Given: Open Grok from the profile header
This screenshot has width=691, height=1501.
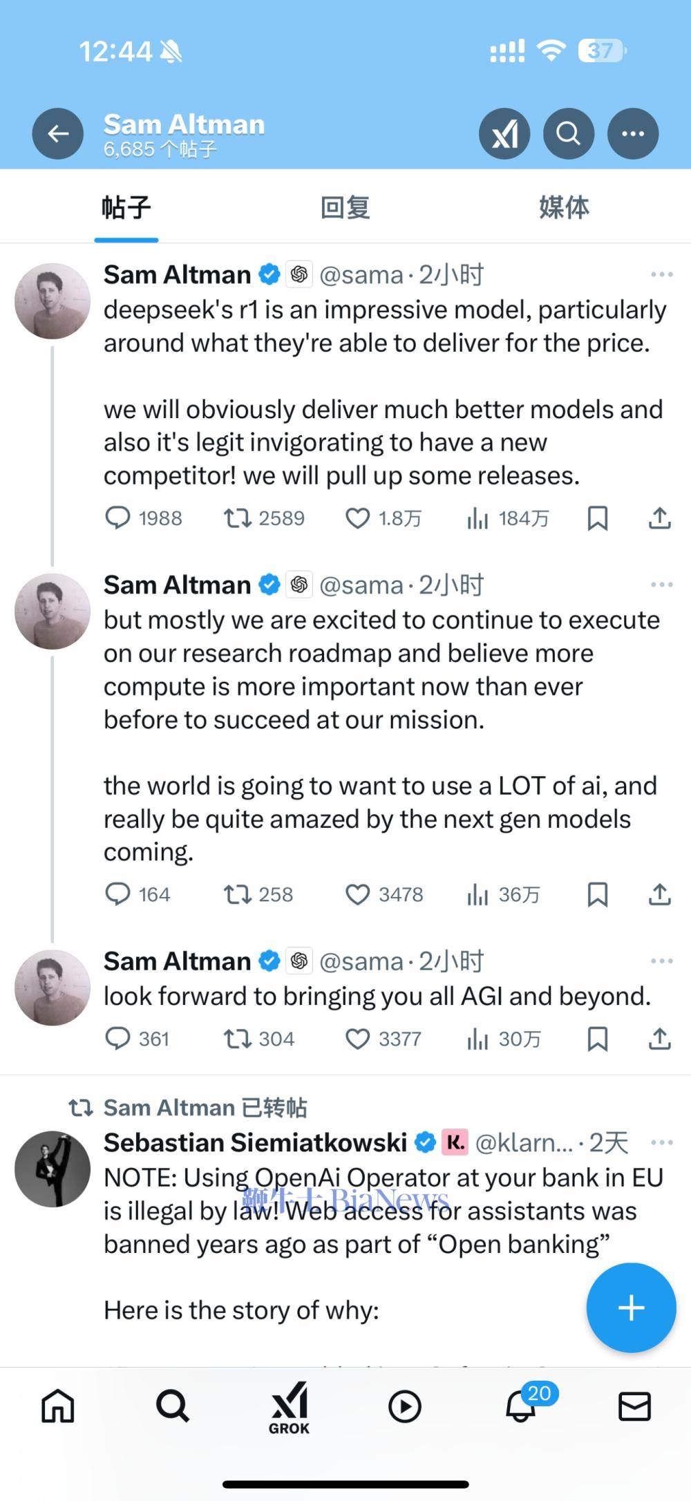Looking at the screenshot, I should (504, 133).
